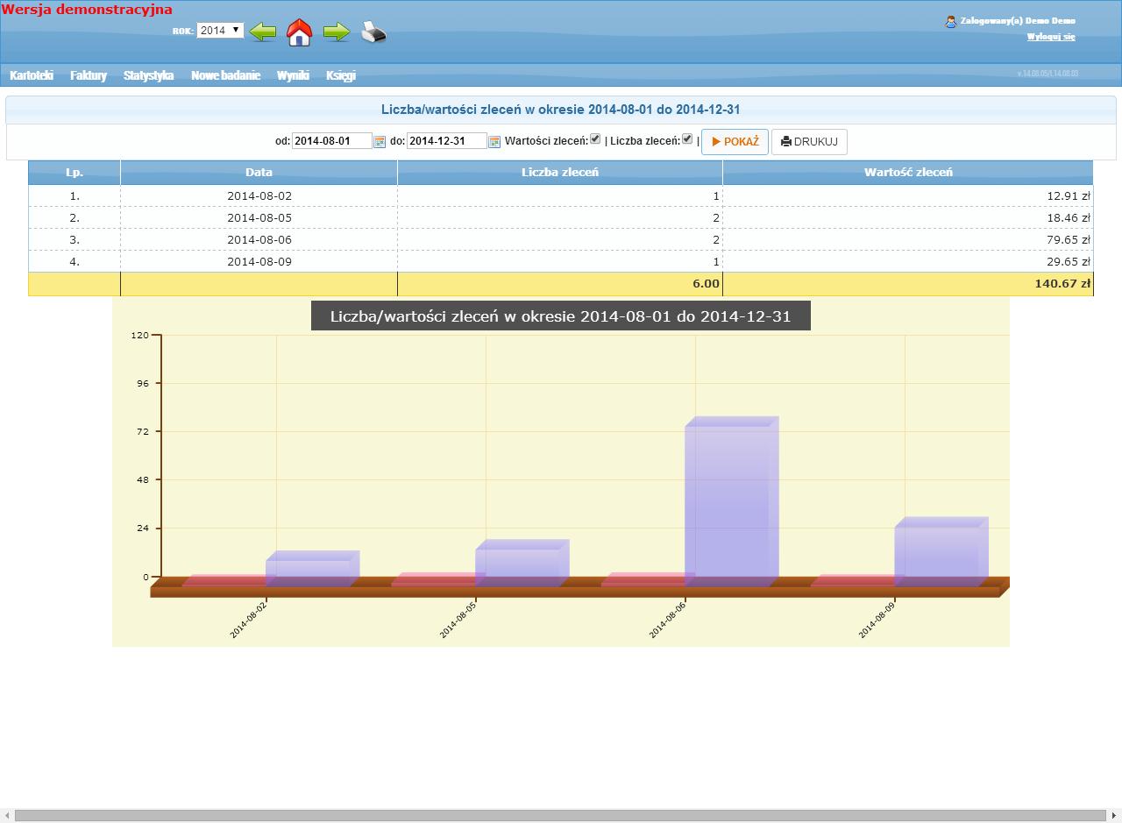Click the scrollbar left arrow
Viewport: 1122px width, 823px height.
click(x=7, y=816)
